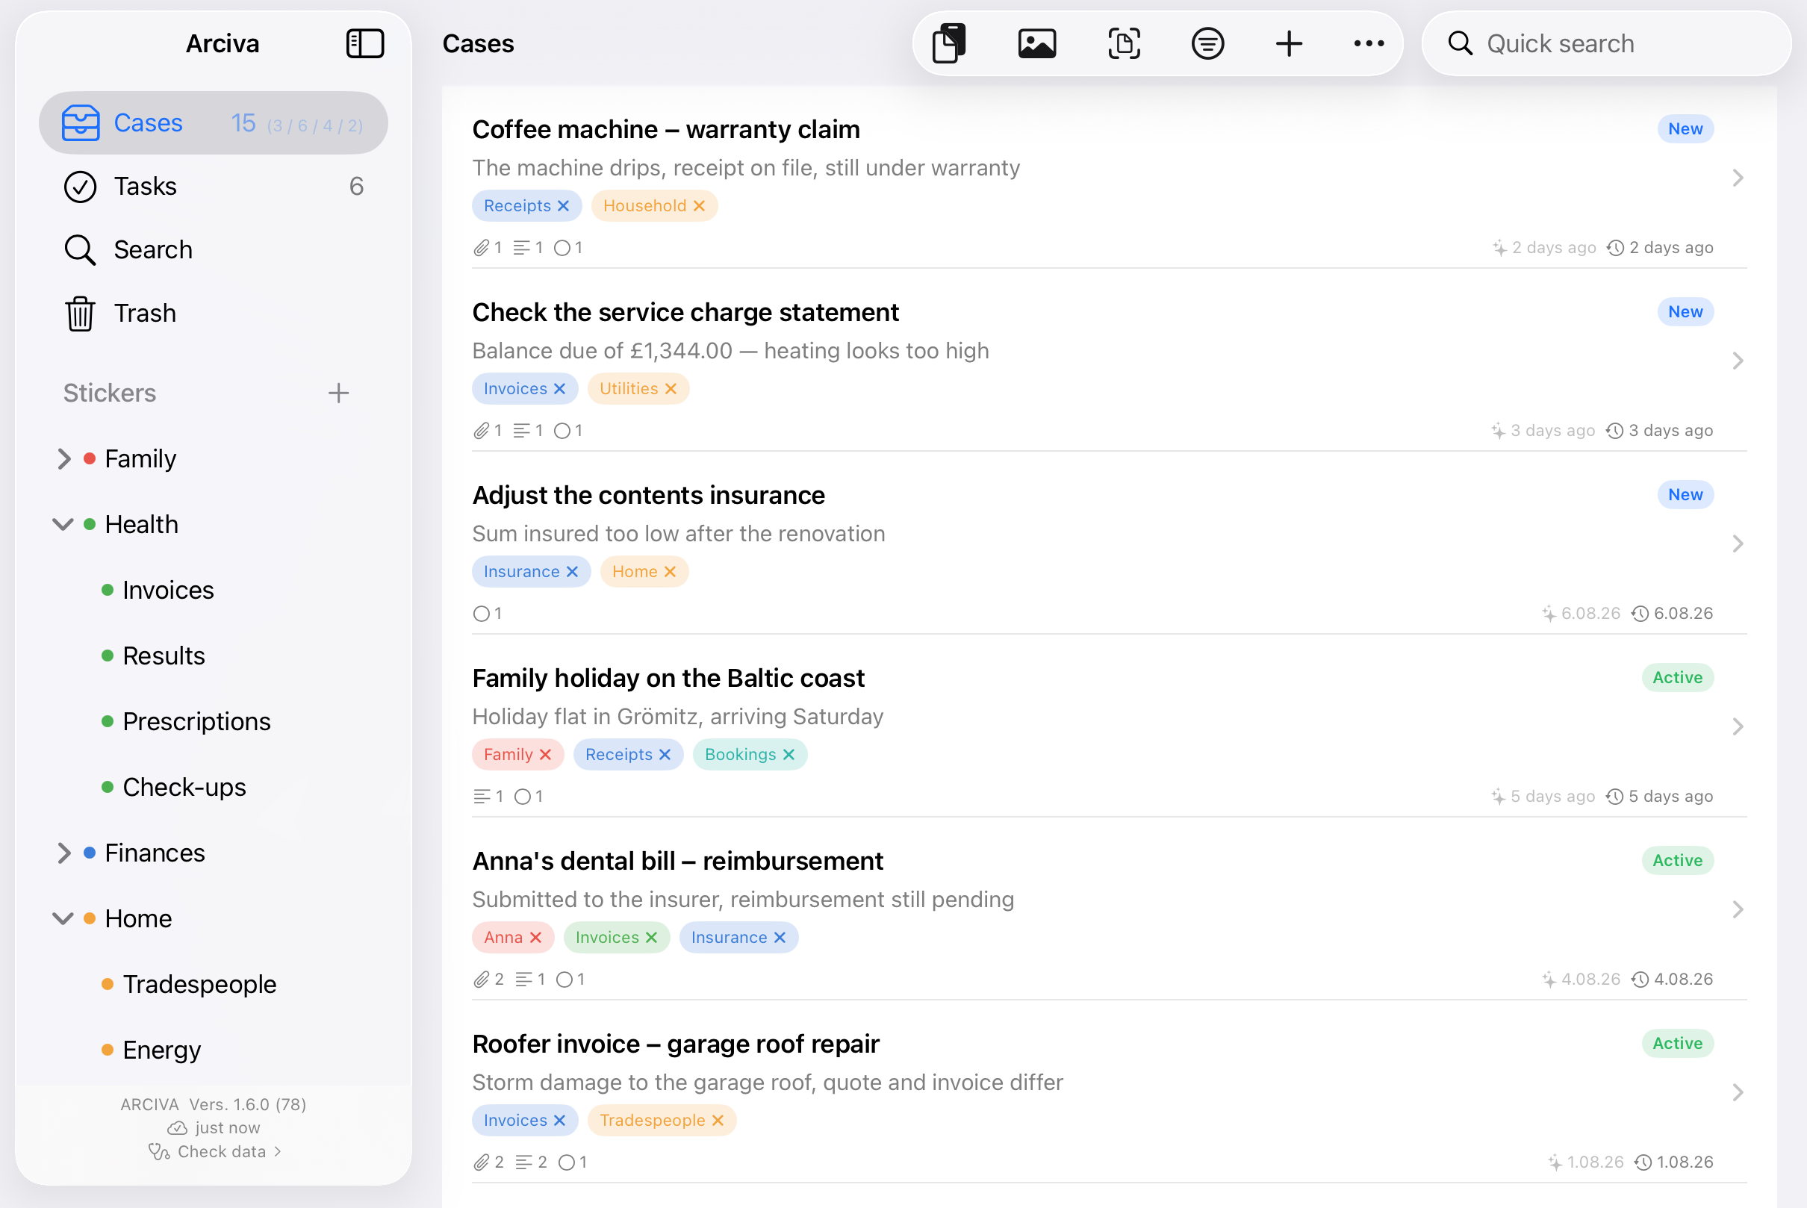Open chevron for contents insurance case
1807x1208 pixels.
(x=1738, y=544)
